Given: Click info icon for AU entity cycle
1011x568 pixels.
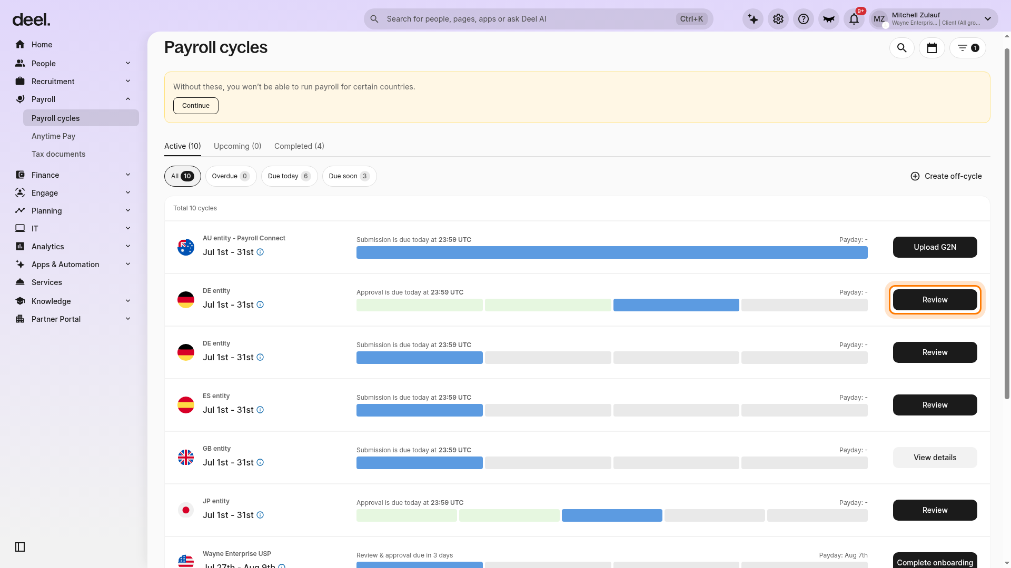Looking at the screenshot, I should (260, 252).
